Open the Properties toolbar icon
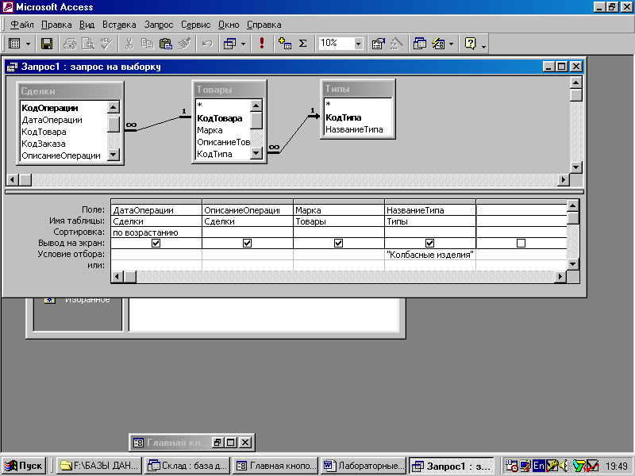This screenshot has width=635, height=476. (379, 44)
